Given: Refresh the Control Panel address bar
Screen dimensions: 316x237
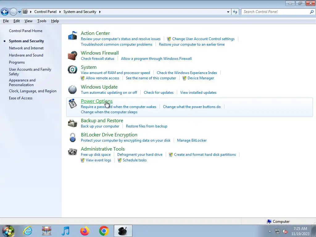Looking at the screenshot, I should [x=235, y=12].
